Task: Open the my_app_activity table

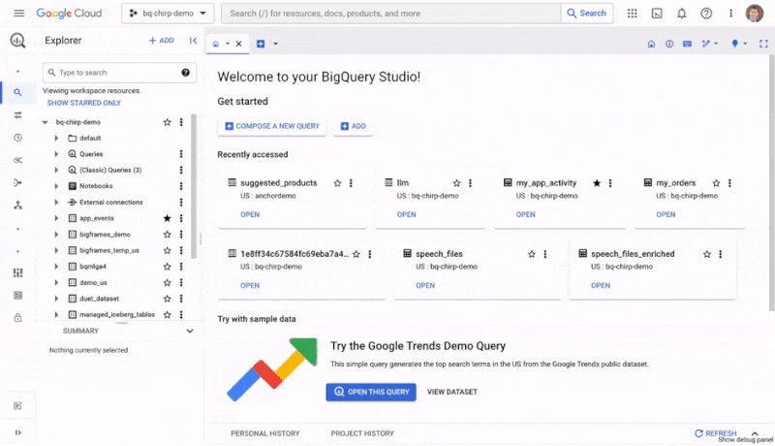Action: click(525, 214)
